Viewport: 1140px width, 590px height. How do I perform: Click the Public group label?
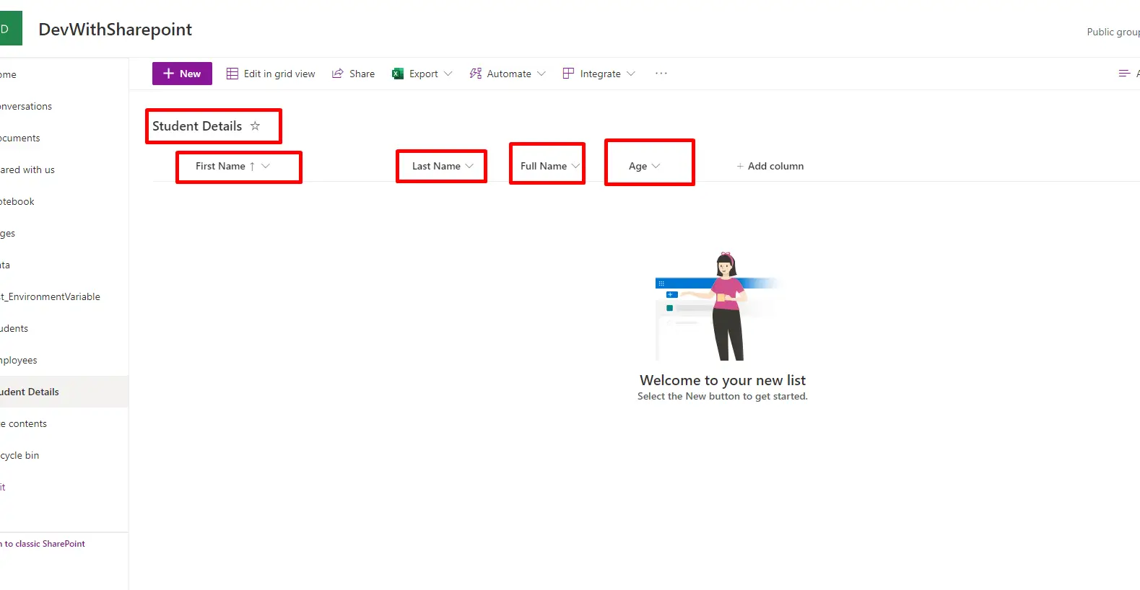1113,32
